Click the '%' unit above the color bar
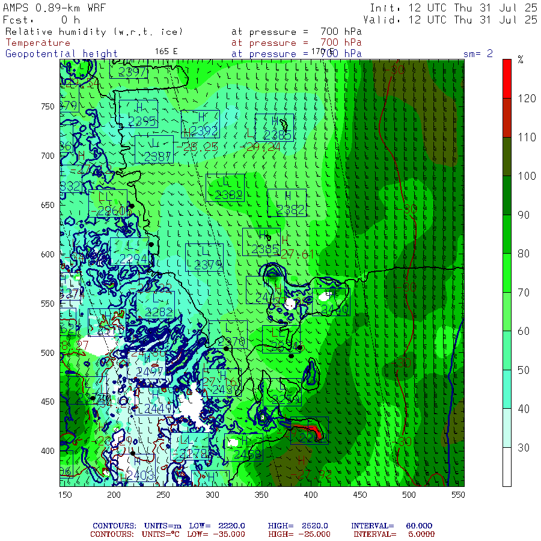The image size is (541, 541). pyautogui.click(x=521, y=60)
